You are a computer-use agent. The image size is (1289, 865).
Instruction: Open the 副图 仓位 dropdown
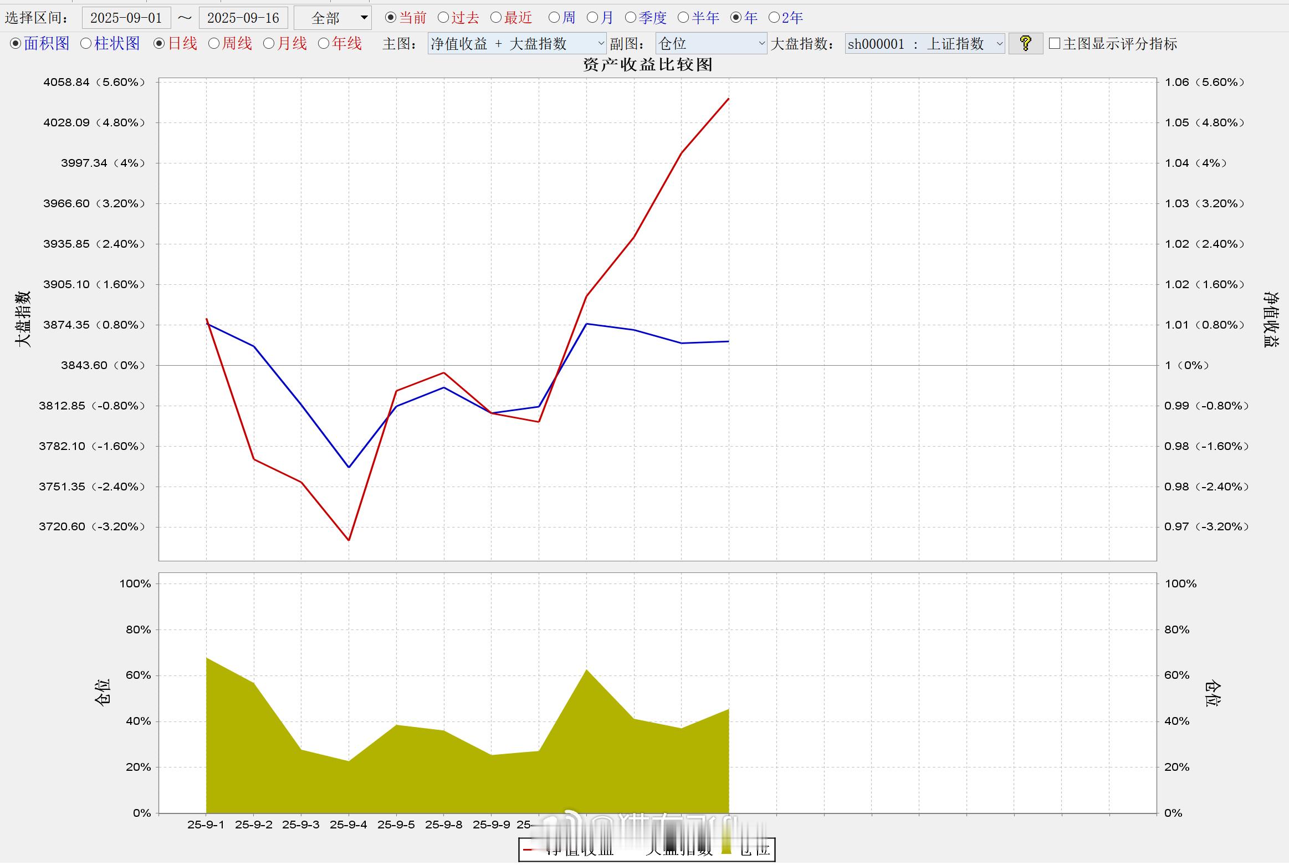click(711, 43)
